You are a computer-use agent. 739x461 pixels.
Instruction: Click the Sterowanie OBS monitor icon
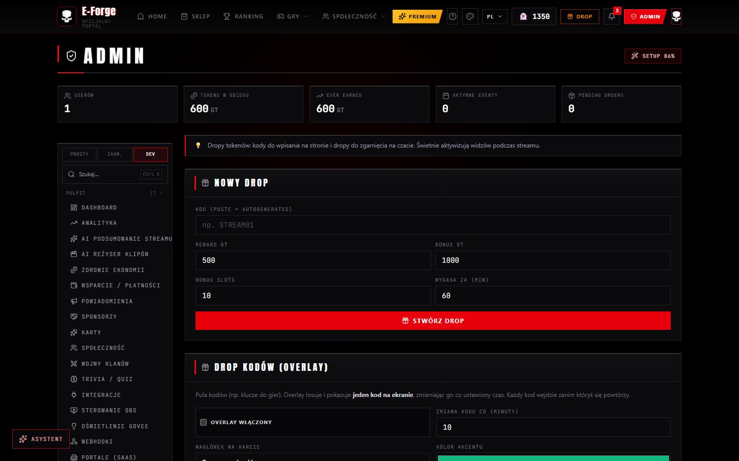[x=74, y=410]
